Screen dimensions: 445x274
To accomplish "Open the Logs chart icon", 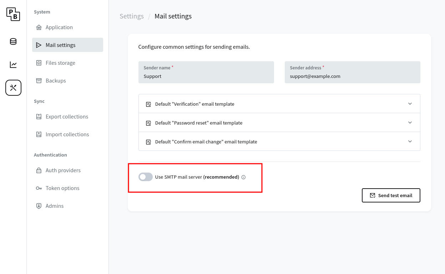I will (13, 65).
